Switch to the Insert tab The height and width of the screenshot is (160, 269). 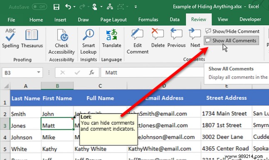point(60,20)
